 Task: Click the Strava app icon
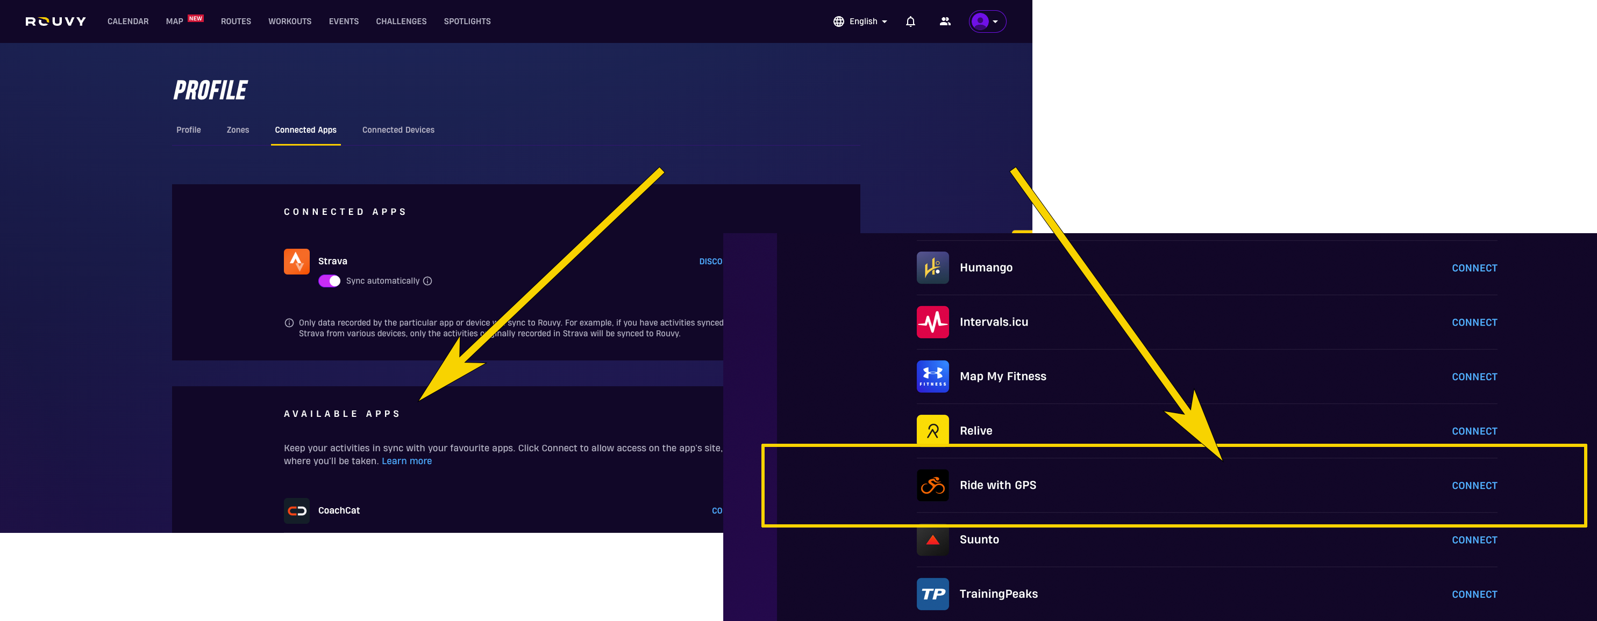[x=297, y=261]
